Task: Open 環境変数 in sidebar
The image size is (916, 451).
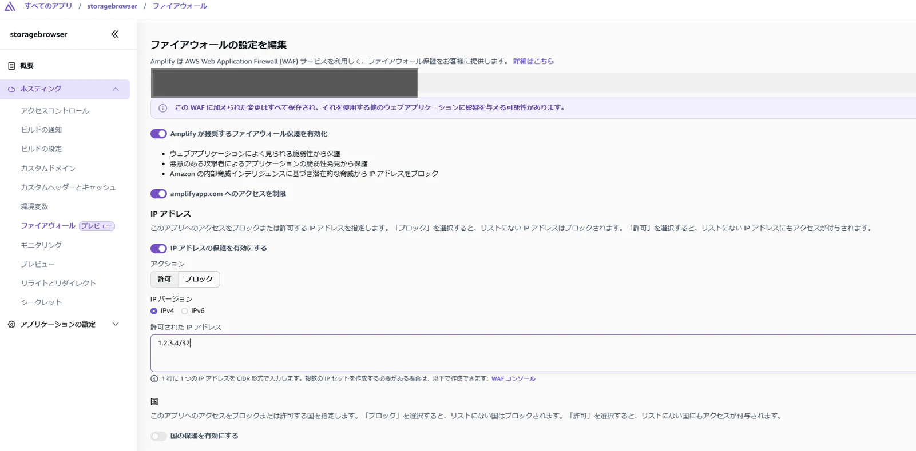Action: 34,206
